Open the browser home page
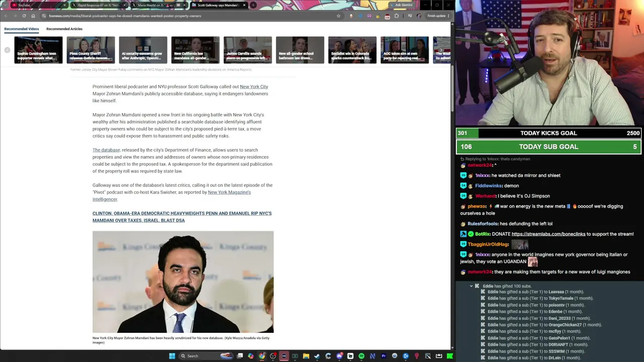Viewport: 644px width, 362px height. click(x=33, y=16)
